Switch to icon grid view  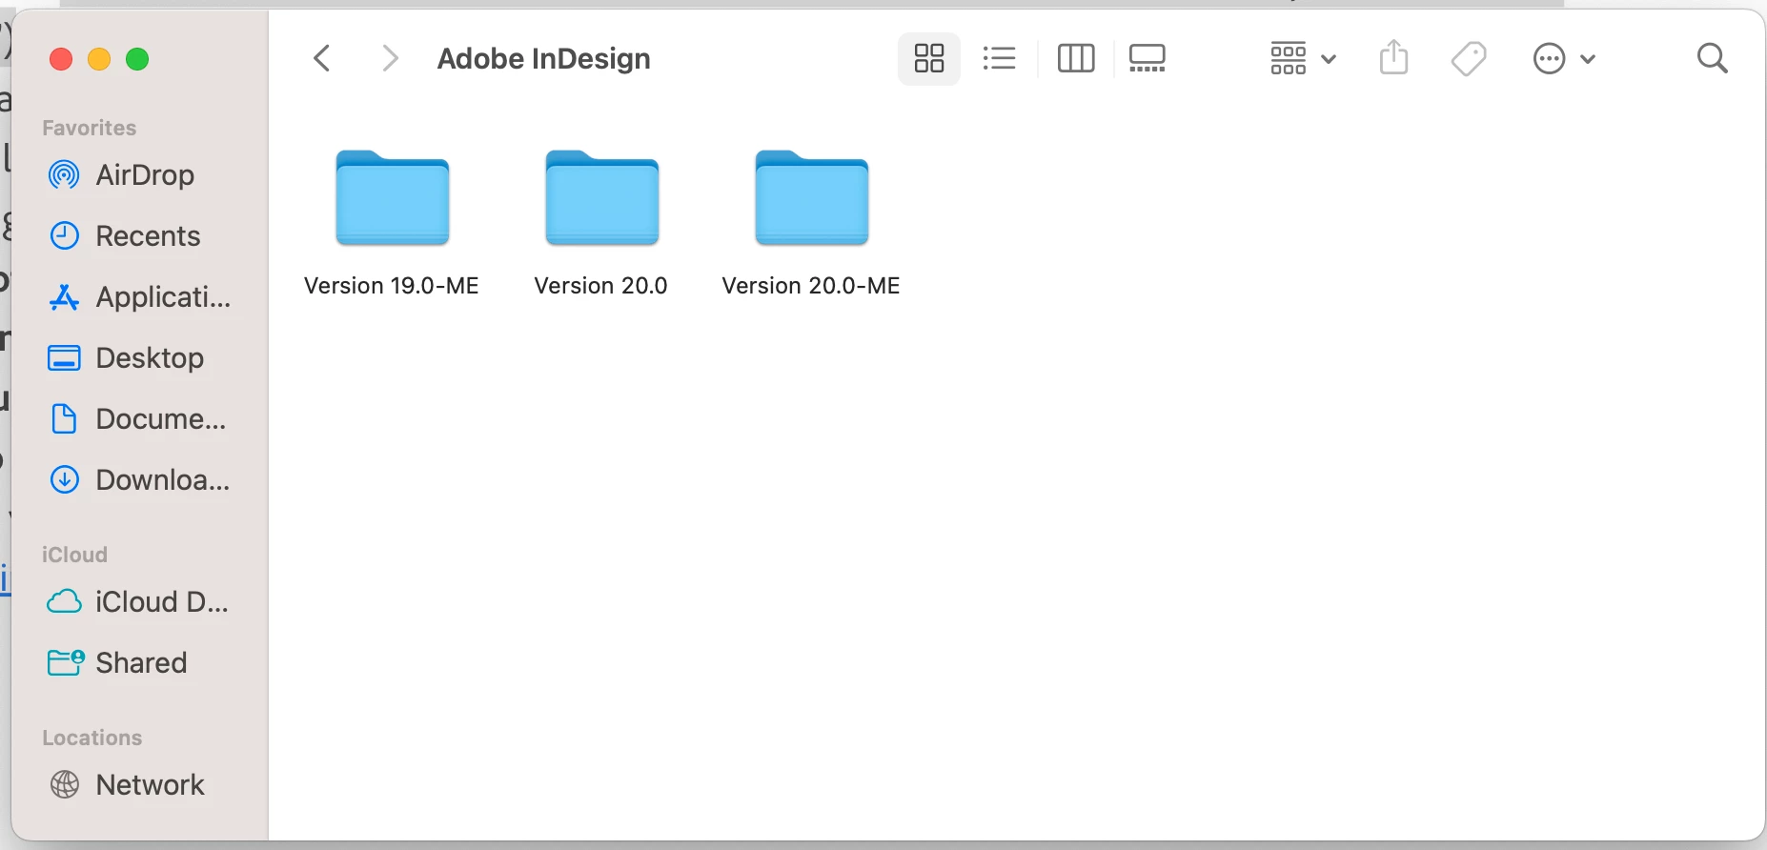click(929, 58)
